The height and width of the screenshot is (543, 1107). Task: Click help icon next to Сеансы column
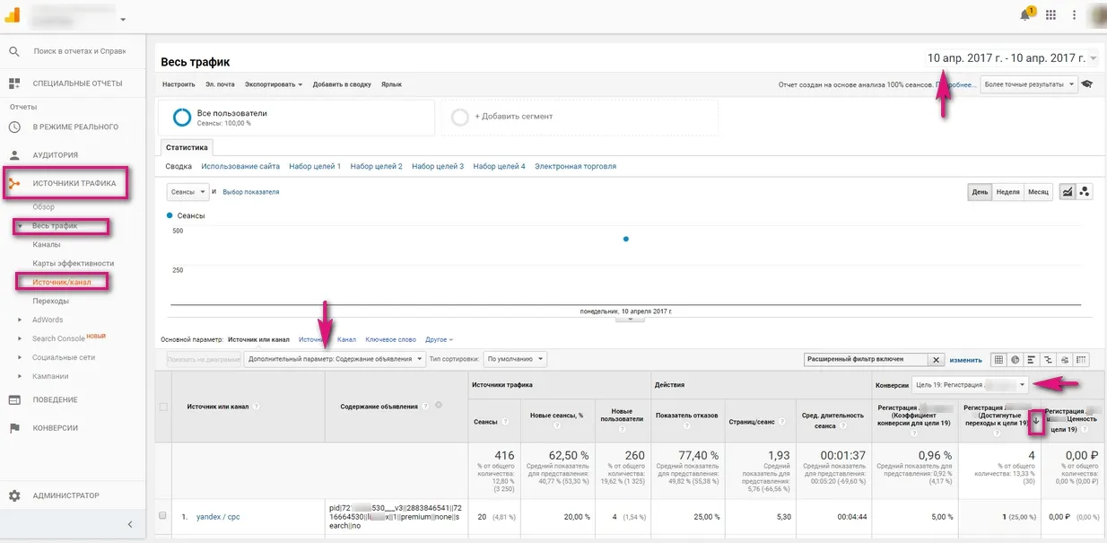[505, 422]
